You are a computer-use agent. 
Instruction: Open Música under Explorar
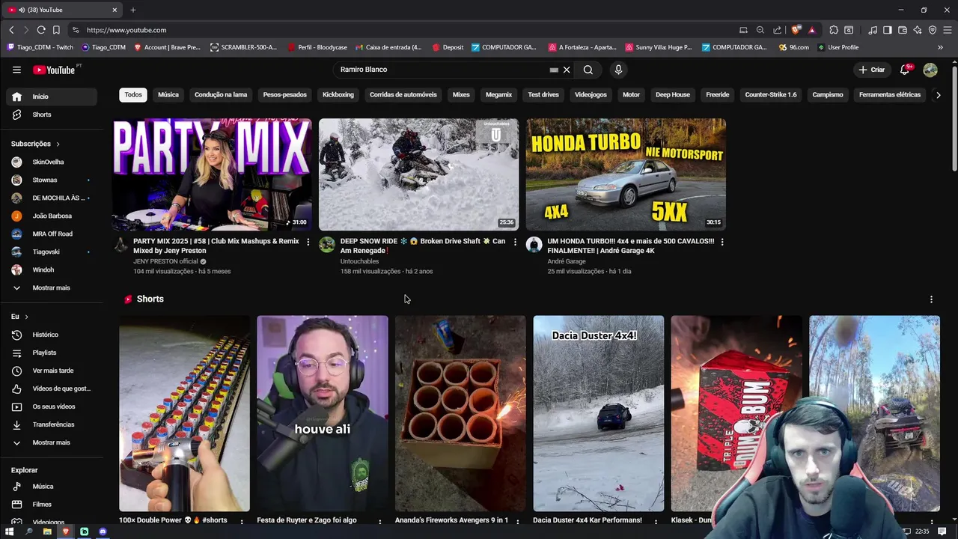pos(52,487)
